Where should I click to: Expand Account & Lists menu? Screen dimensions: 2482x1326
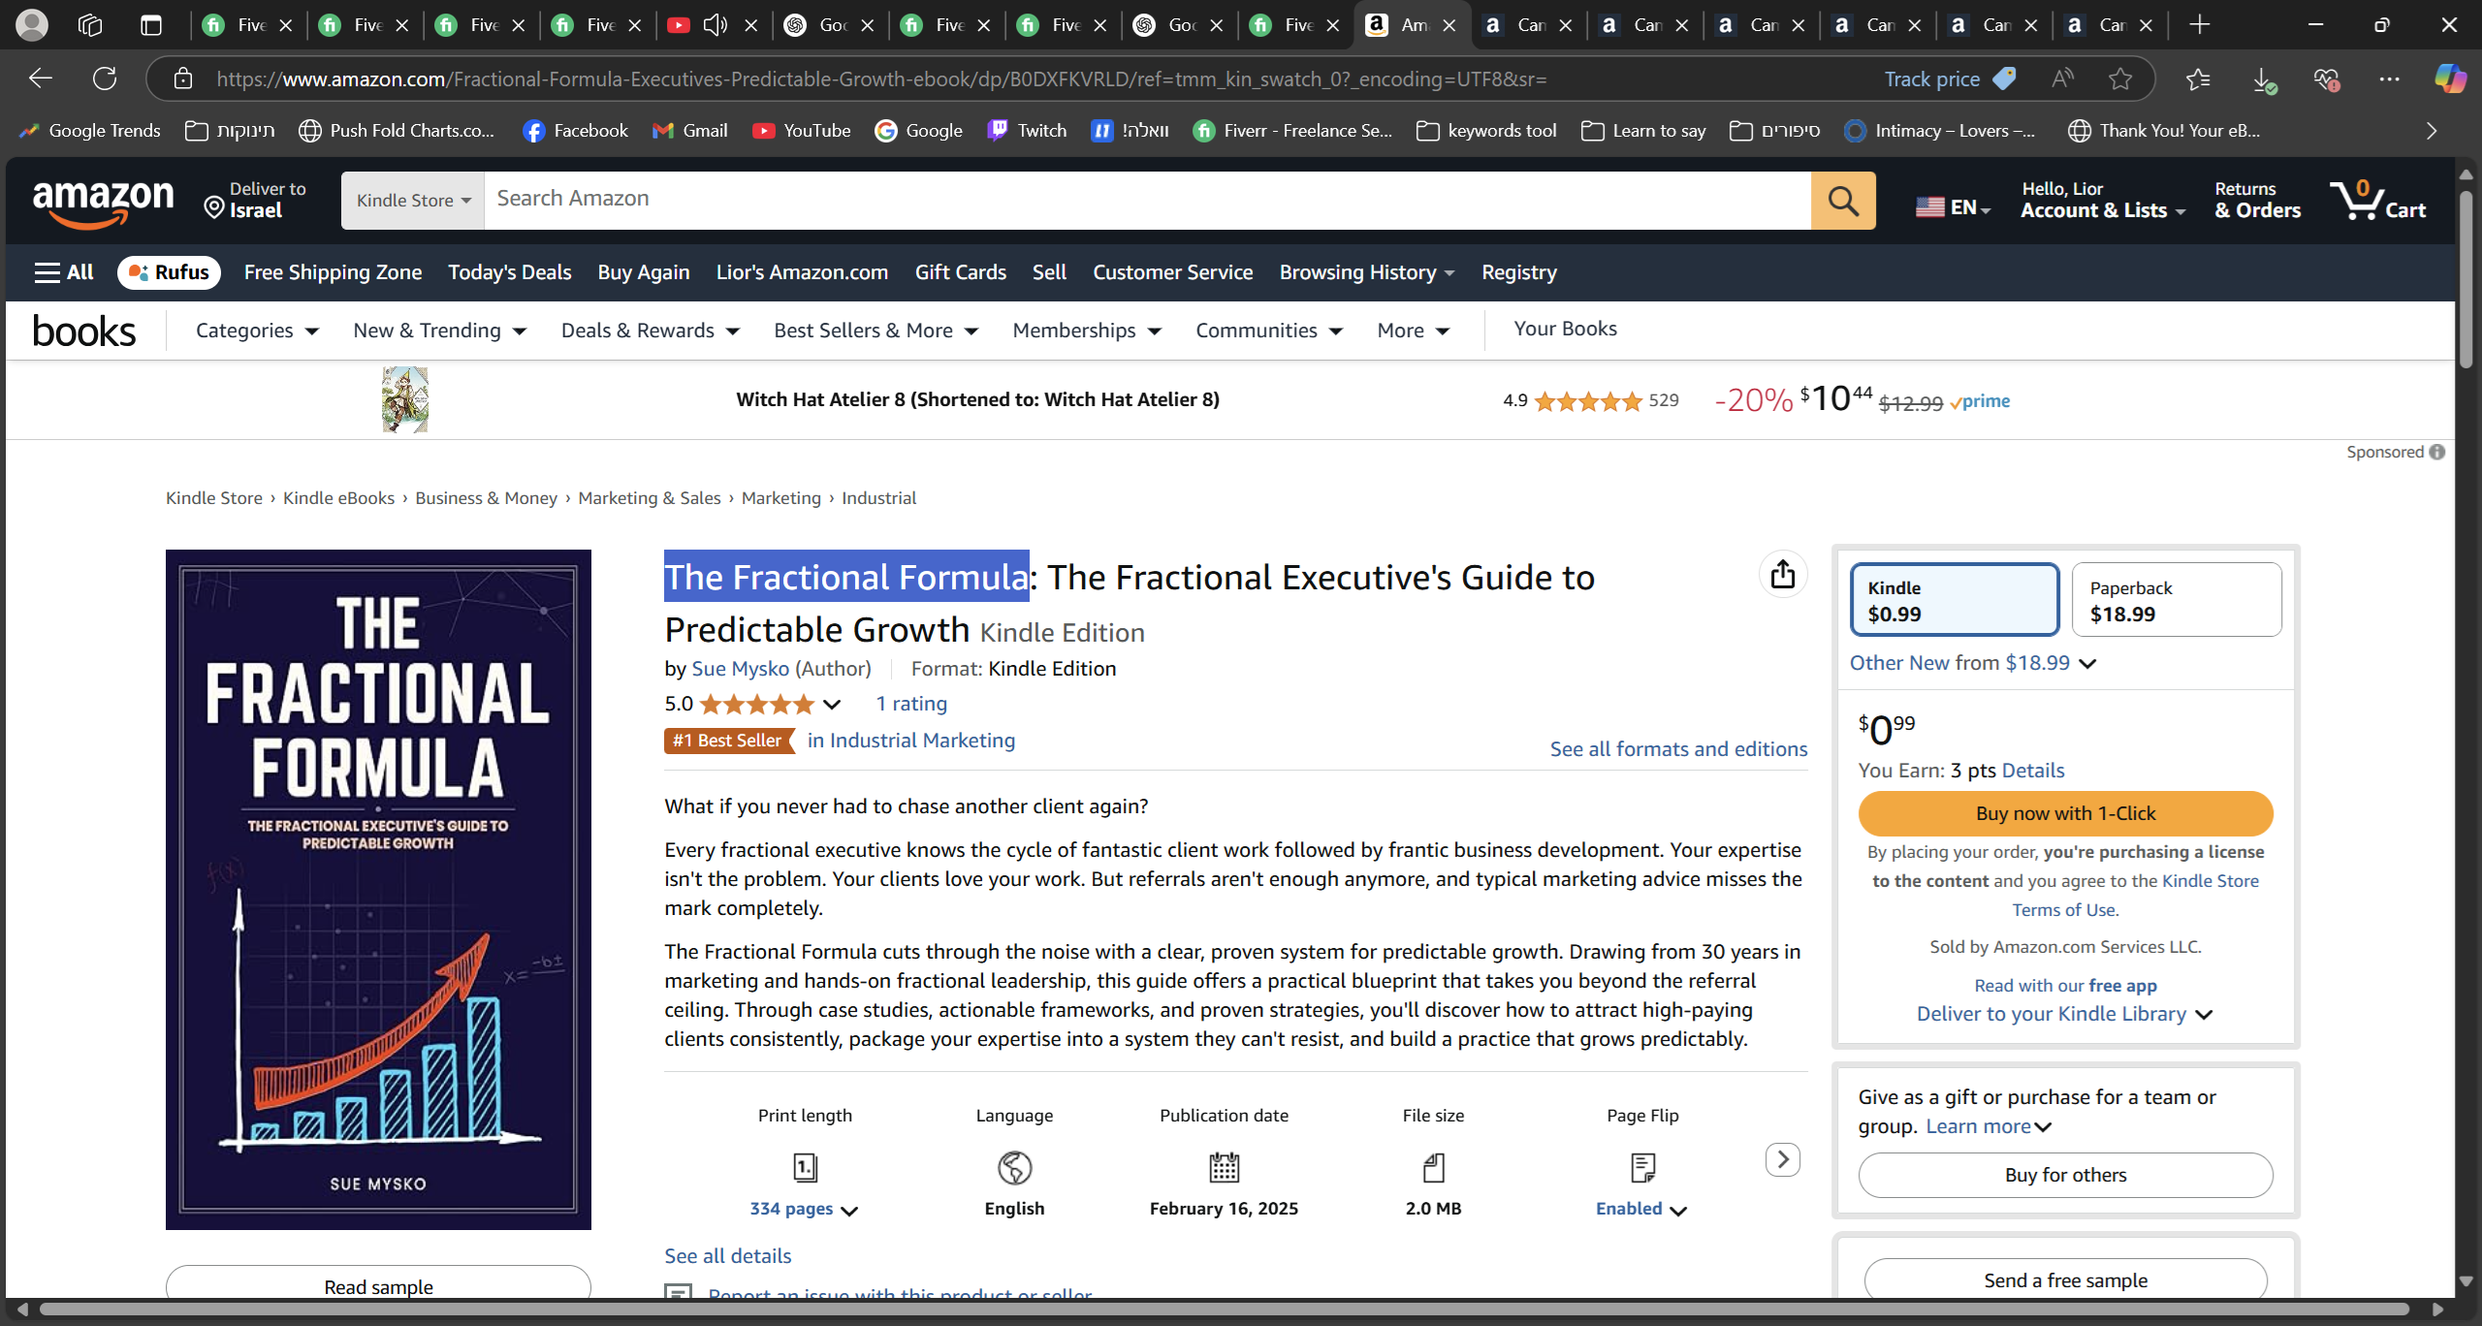tap(2103, 201)
